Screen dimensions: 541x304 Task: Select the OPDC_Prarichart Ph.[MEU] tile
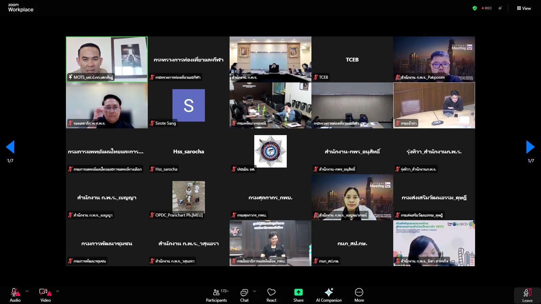pos(189,197)
